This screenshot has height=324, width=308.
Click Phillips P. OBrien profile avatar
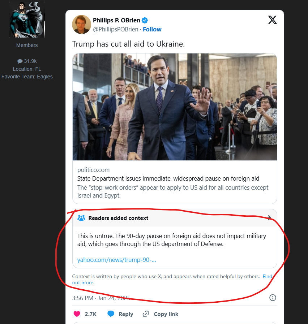click(82, 24)
